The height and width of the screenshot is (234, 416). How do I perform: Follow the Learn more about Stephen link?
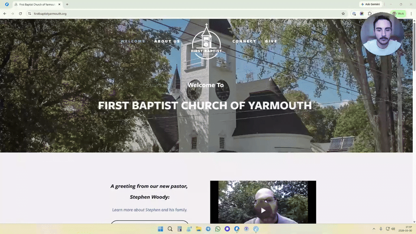[149, 210]
